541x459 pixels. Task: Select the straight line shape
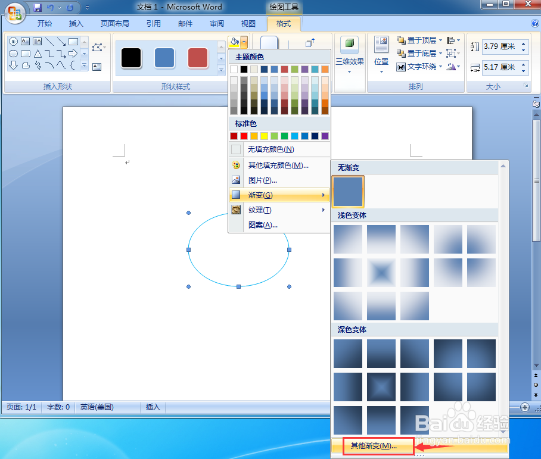click(49, 42)
